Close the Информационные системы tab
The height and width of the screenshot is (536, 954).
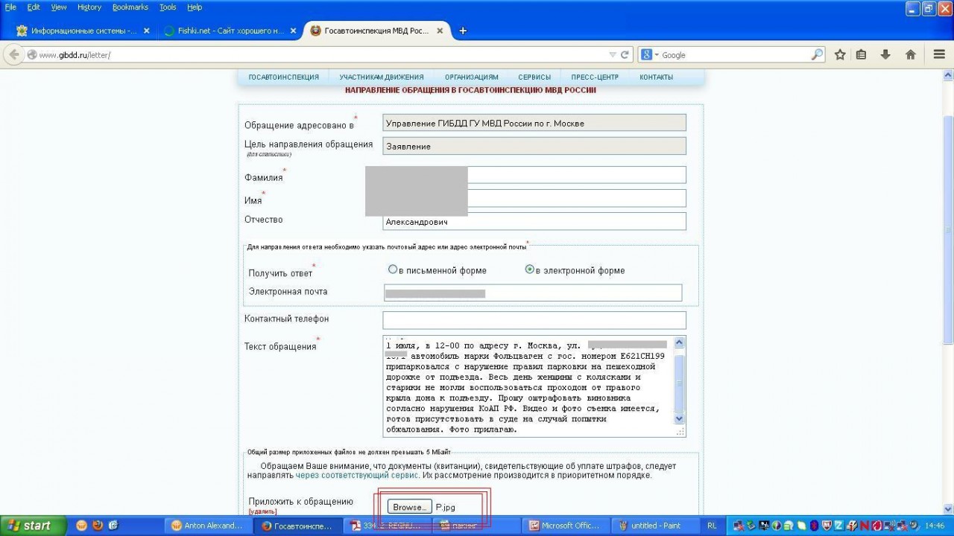(146, 31)
